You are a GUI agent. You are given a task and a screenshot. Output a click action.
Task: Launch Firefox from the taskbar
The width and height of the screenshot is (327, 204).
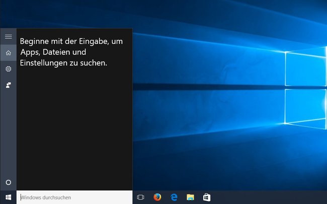pos(157,197)
